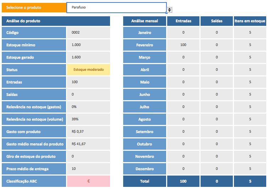Select the yellow Estoque moderado status cell

[x=88, y=70]
